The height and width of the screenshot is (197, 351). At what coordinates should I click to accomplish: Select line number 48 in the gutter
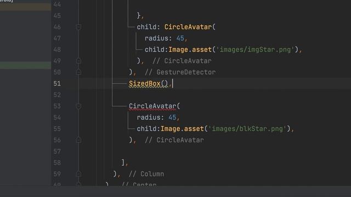click(57, 50)
